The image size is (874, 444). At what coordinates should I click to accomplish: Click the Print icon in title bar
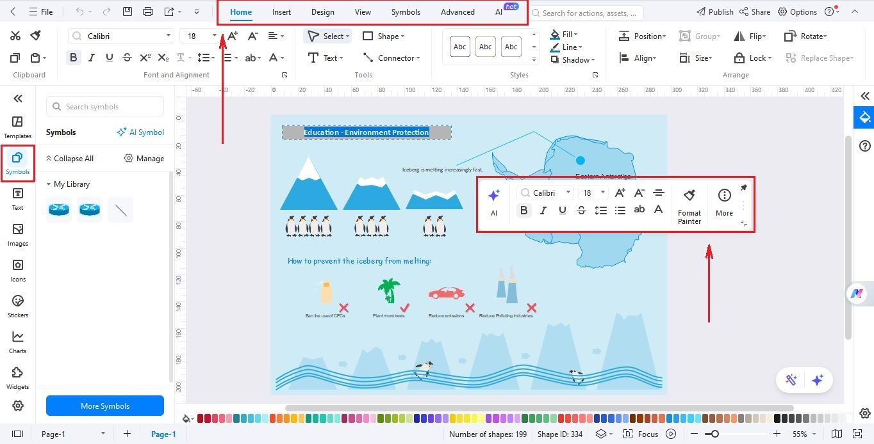(x=148, y=12)
